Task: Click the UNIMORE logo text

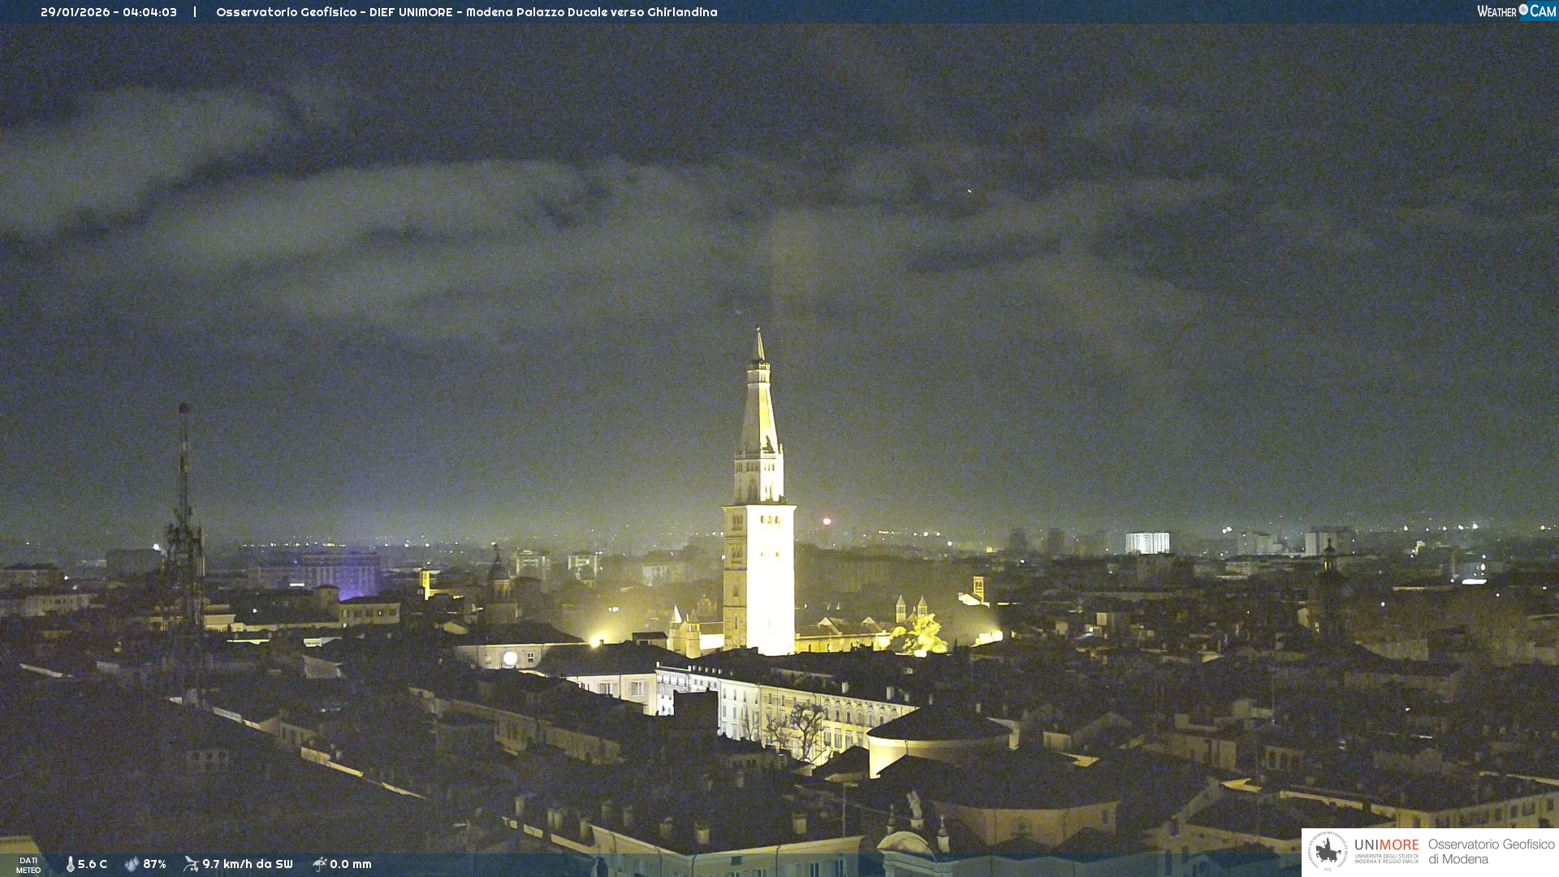Action: tap(1386, 845)
